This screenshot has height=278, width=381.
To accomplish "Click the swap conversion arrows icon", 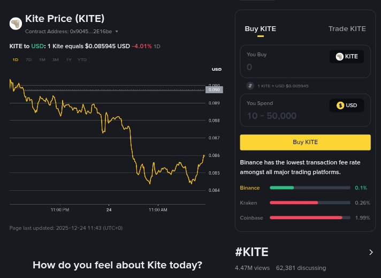I will 250,86.
